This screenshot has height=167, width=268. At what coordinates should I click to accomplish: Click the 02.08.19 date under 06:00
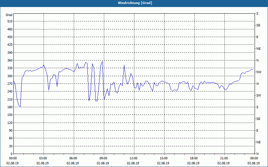point(73,163)
